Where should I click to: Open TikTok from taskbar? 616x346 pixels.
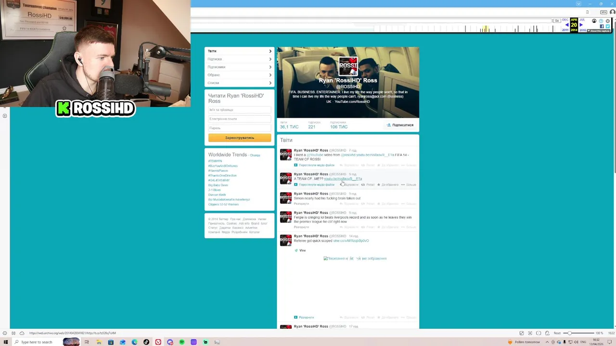(x=146, y=342)
